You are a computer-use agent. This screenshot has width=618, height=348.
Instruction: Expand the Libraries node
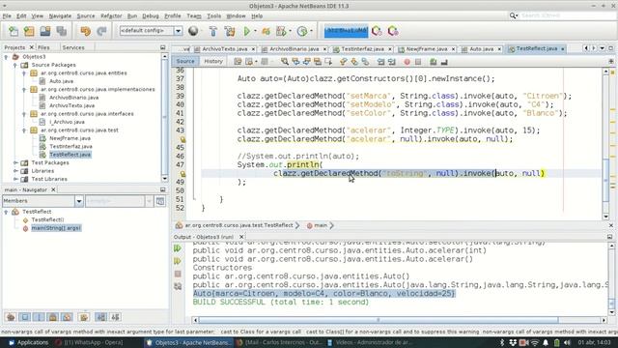coord(15,171)
